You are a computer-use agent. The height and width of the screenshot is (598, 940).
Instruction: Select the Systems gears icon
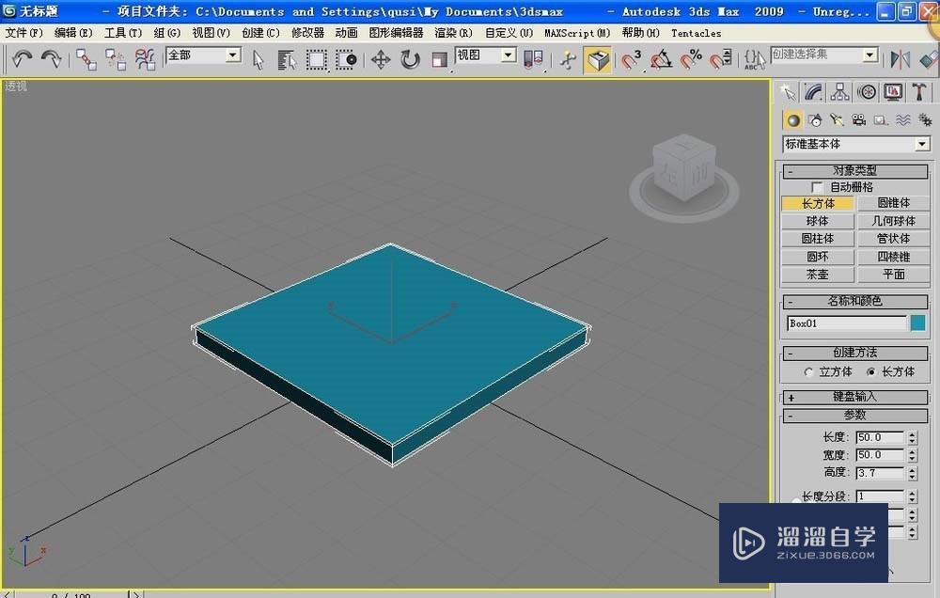pos(925,120)
